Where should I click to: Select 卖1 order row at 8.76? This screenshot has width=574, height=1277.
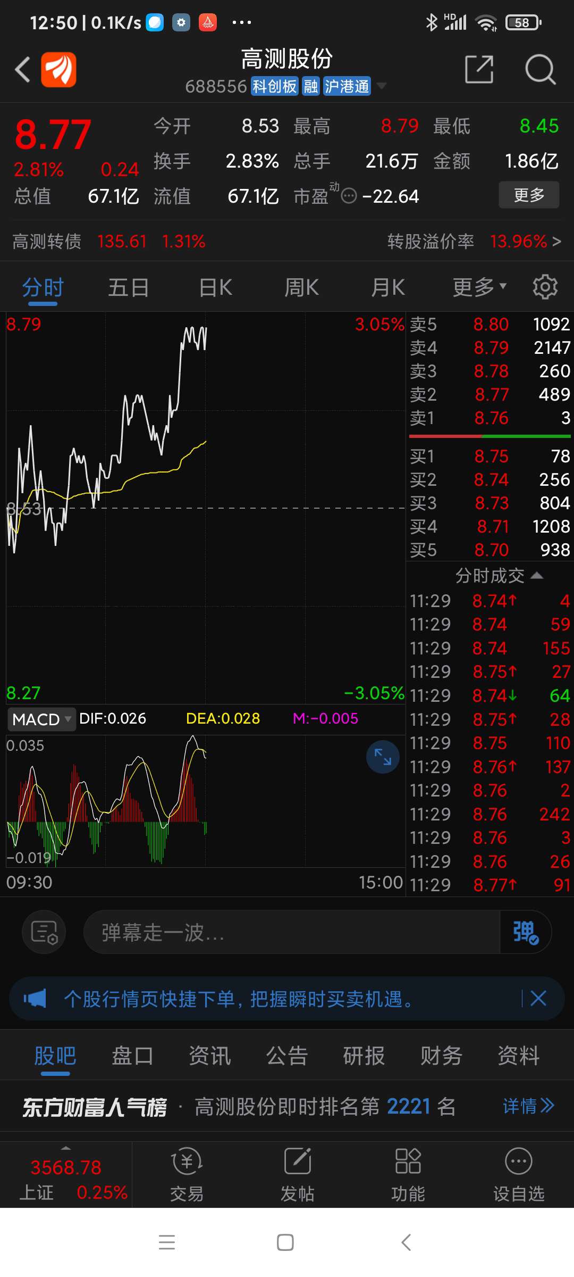(490, 418)
